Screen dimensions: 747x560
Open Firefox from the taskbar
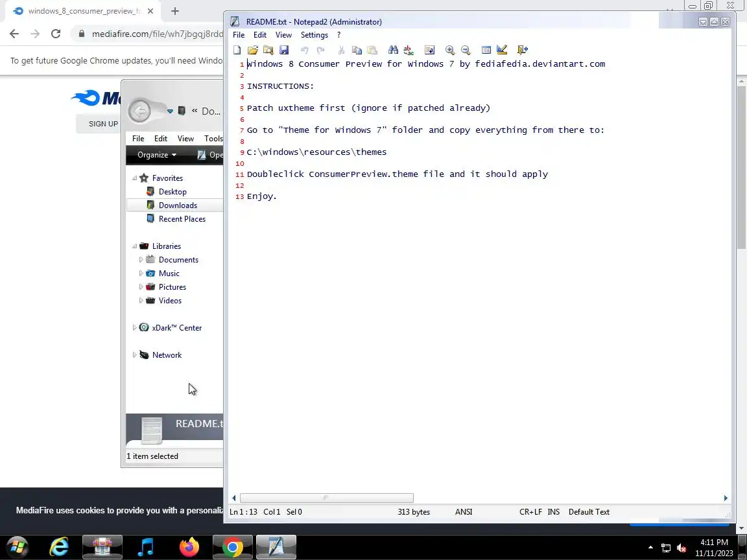(189, 547)
